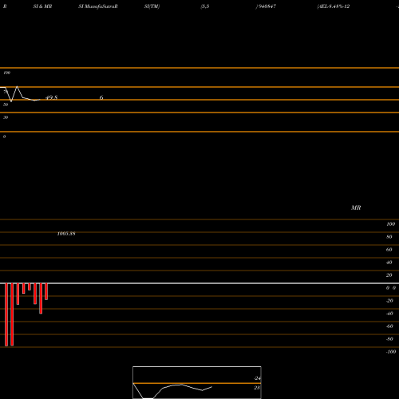Image resolution: width=399 pixels, height=399 pixels.
Task: Click the '-40' label on MR axis
Action: coord(389,314)
